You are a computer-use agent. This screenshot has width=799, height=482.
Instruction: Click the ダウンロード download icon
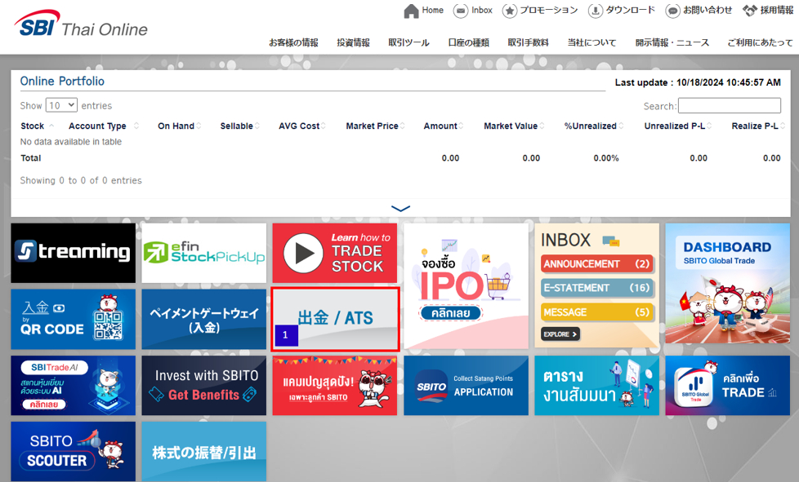point(596,11)
